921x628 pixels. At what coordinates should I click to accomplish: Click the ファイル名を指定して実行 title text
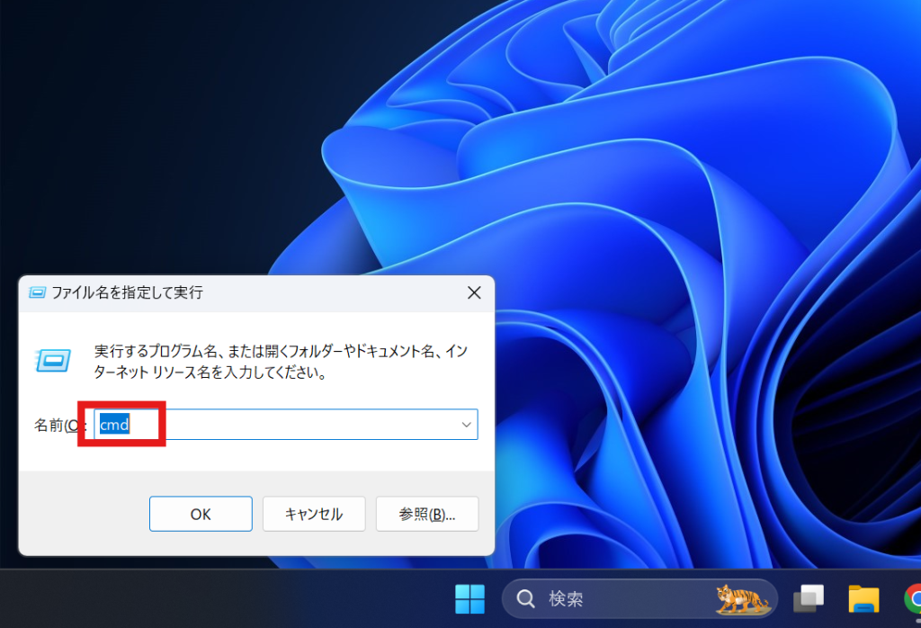[128, 292]
